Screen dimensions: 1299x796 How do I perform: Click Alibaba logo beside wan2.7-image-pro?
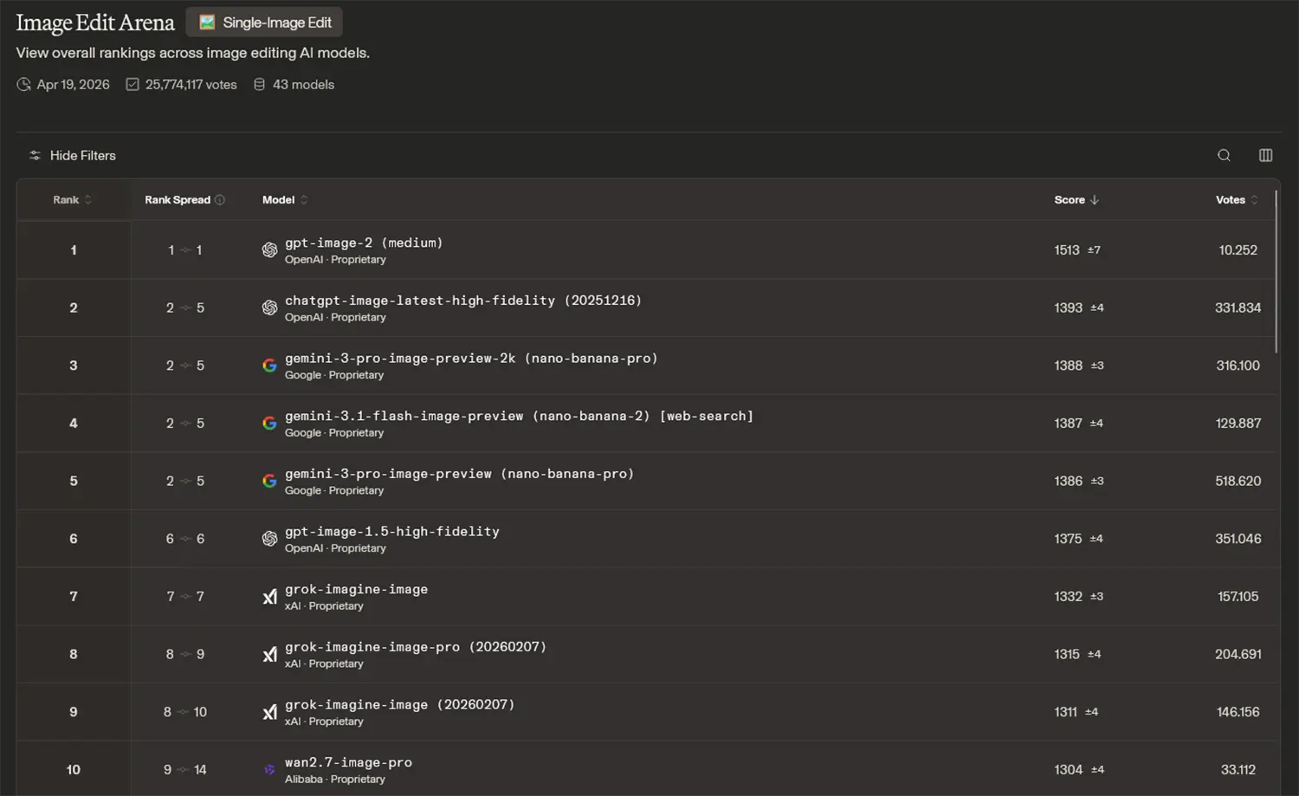click(x=269, y=770)
